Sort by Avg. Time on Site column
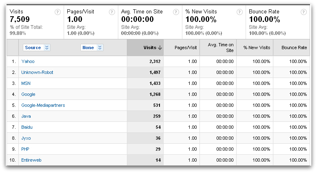Viewport: 317px width, 173px height. [x=220, y=48]
